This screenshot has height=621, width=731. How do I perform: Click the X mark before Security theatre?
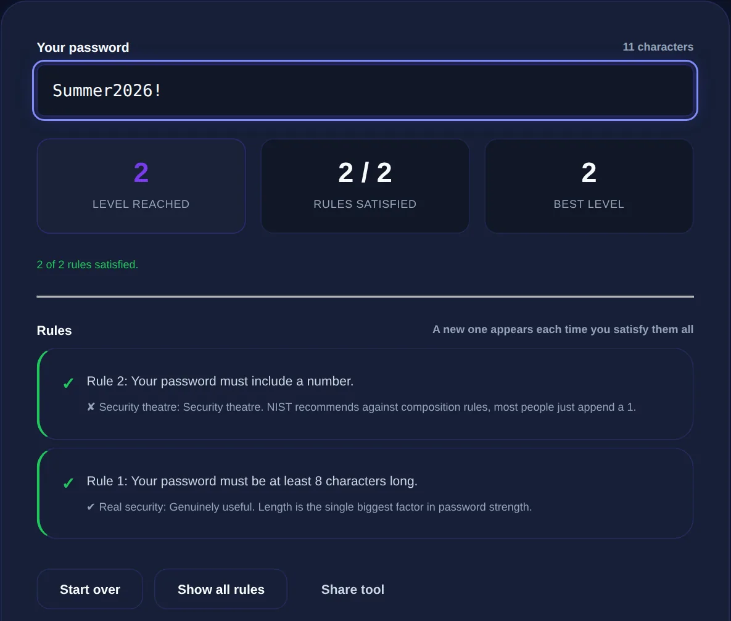[91, 407]
